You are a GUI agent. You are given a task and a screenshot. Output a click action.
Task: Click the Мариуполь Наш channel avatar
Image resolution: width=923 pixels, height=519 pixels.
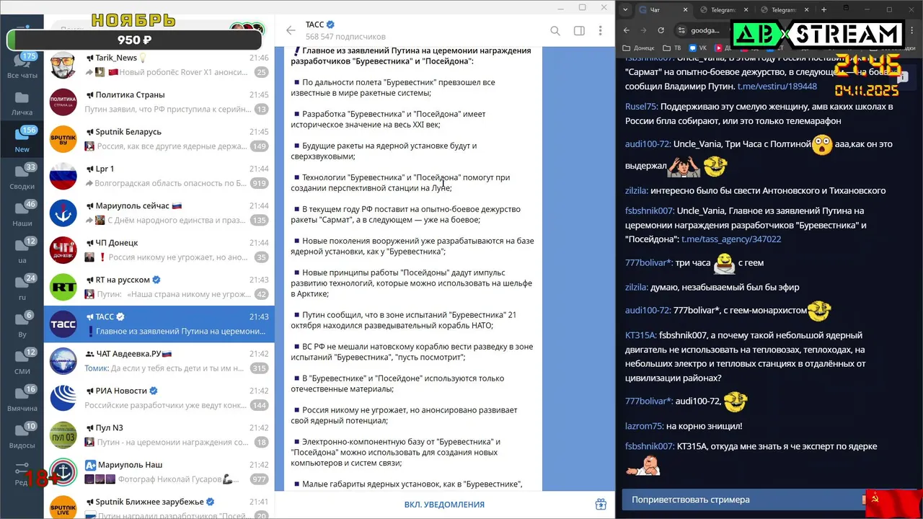point(63,472)
